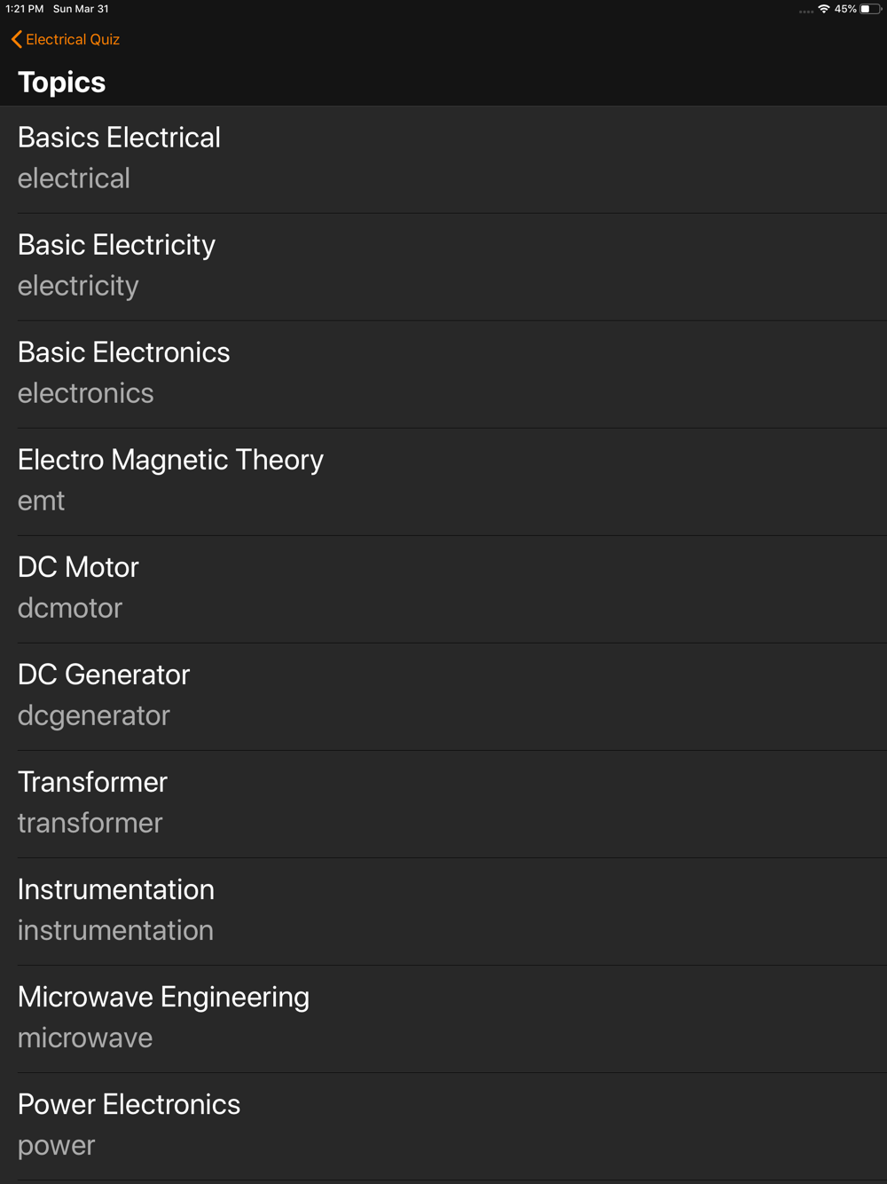Tap the 'emt' subtitle label
Screen dimensions: 887x1184
coord(41,501)
